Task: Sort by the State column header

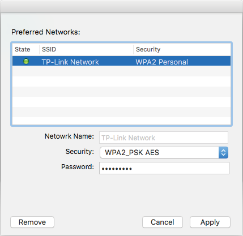Action: 26,49
